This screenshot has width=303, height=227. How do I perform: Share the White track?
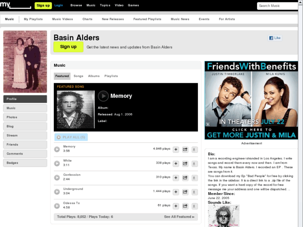(185, 163)
